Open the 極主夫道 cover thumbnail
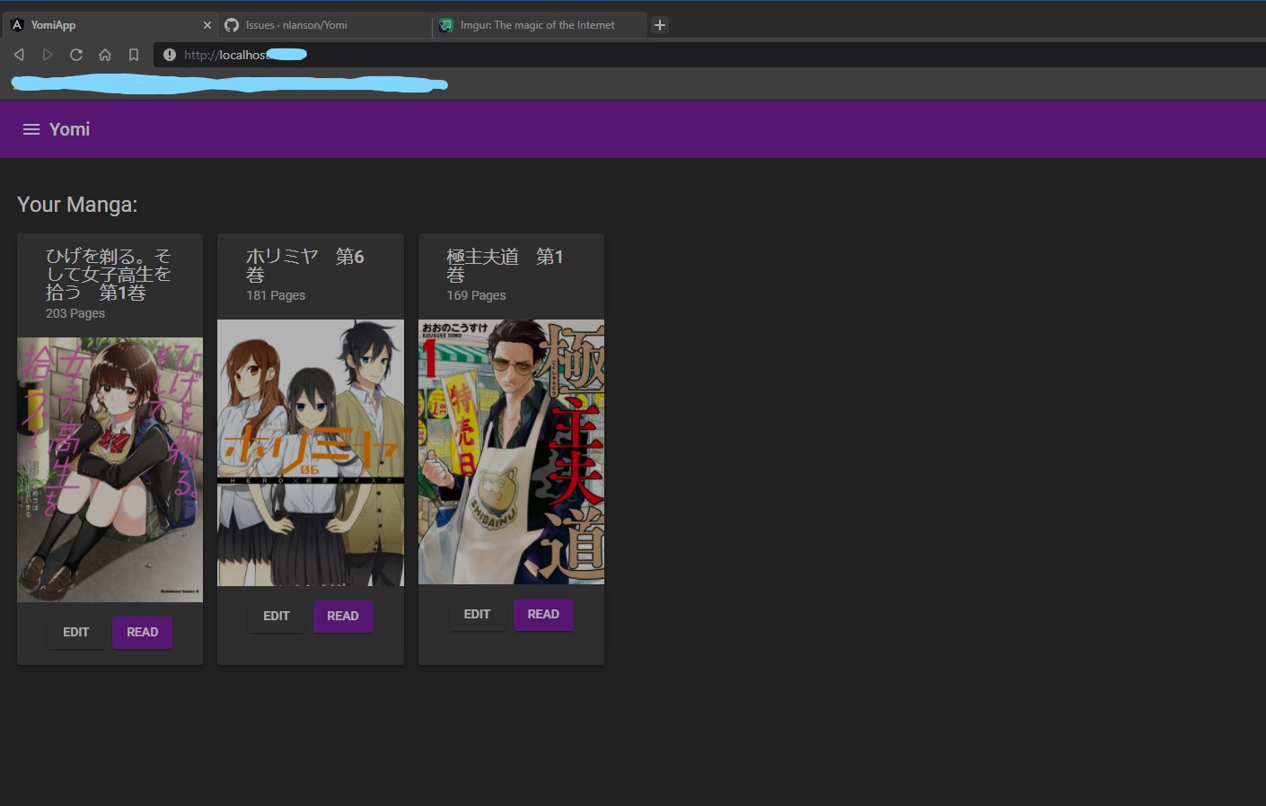 [x=511, y=451]
